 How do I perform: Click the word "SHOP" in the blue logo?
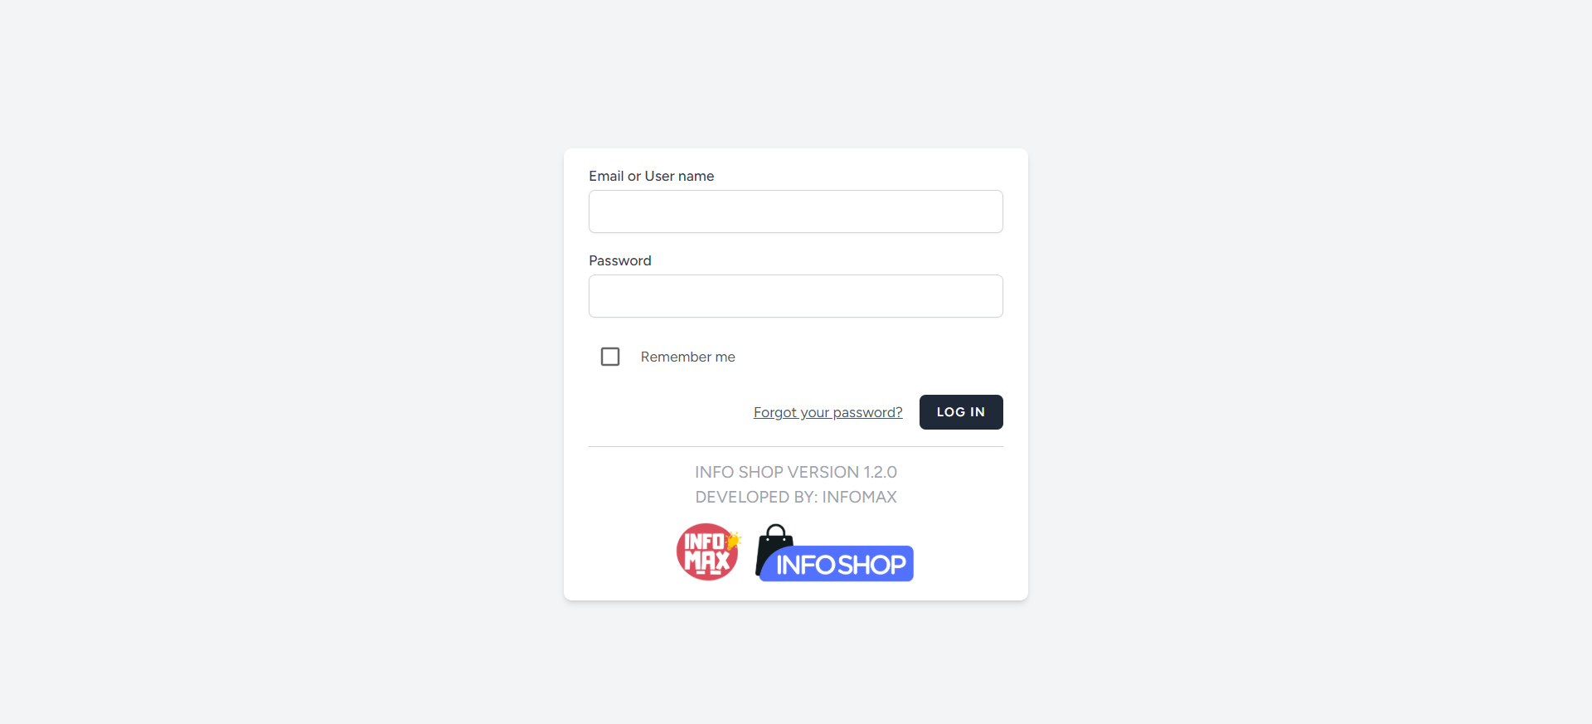point(871,565)
